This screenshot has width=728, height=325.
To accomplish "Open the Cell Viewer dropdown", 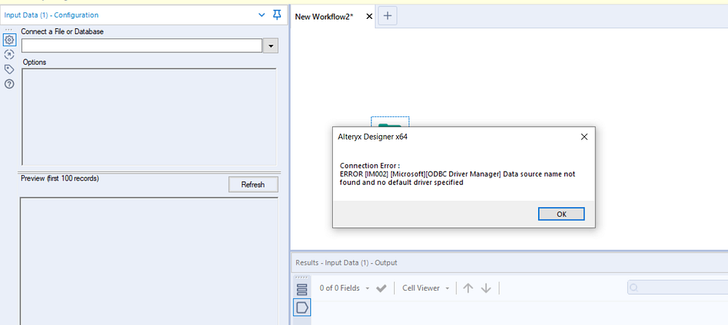I will coord(426,288).
